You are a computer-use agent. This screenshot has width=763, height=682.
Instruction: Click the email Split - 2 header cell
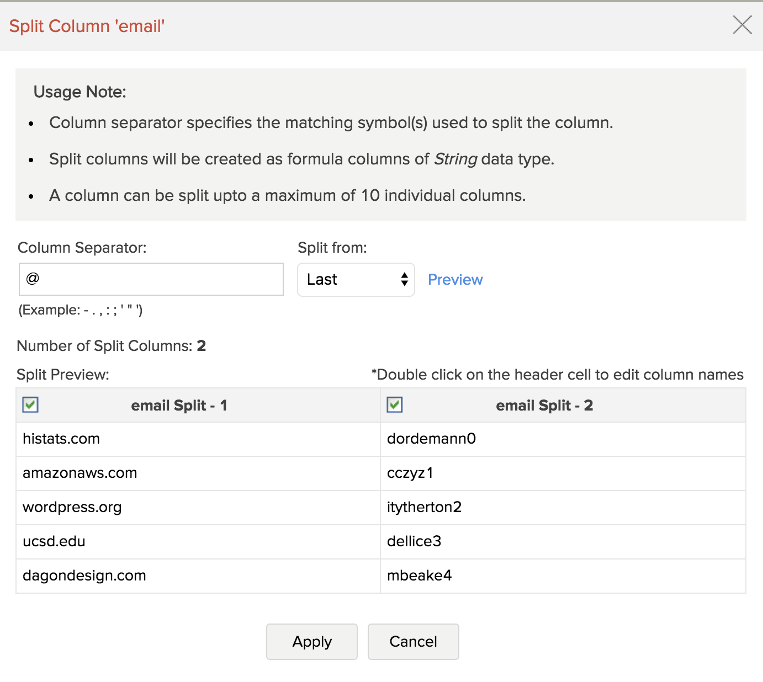(x=544, y=406)
